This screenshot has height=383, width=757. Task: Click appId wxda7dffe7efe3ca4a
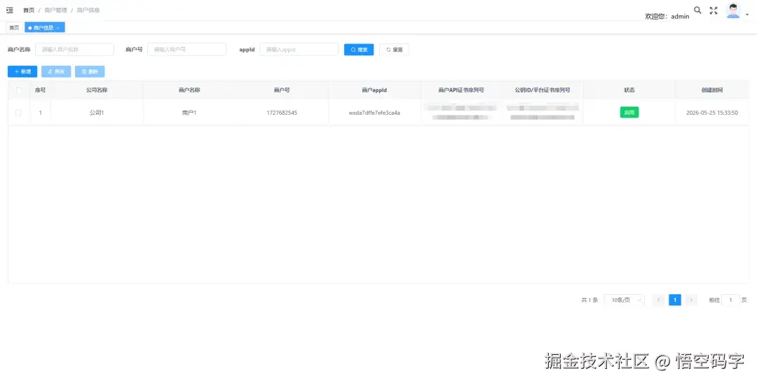[374, 113]
